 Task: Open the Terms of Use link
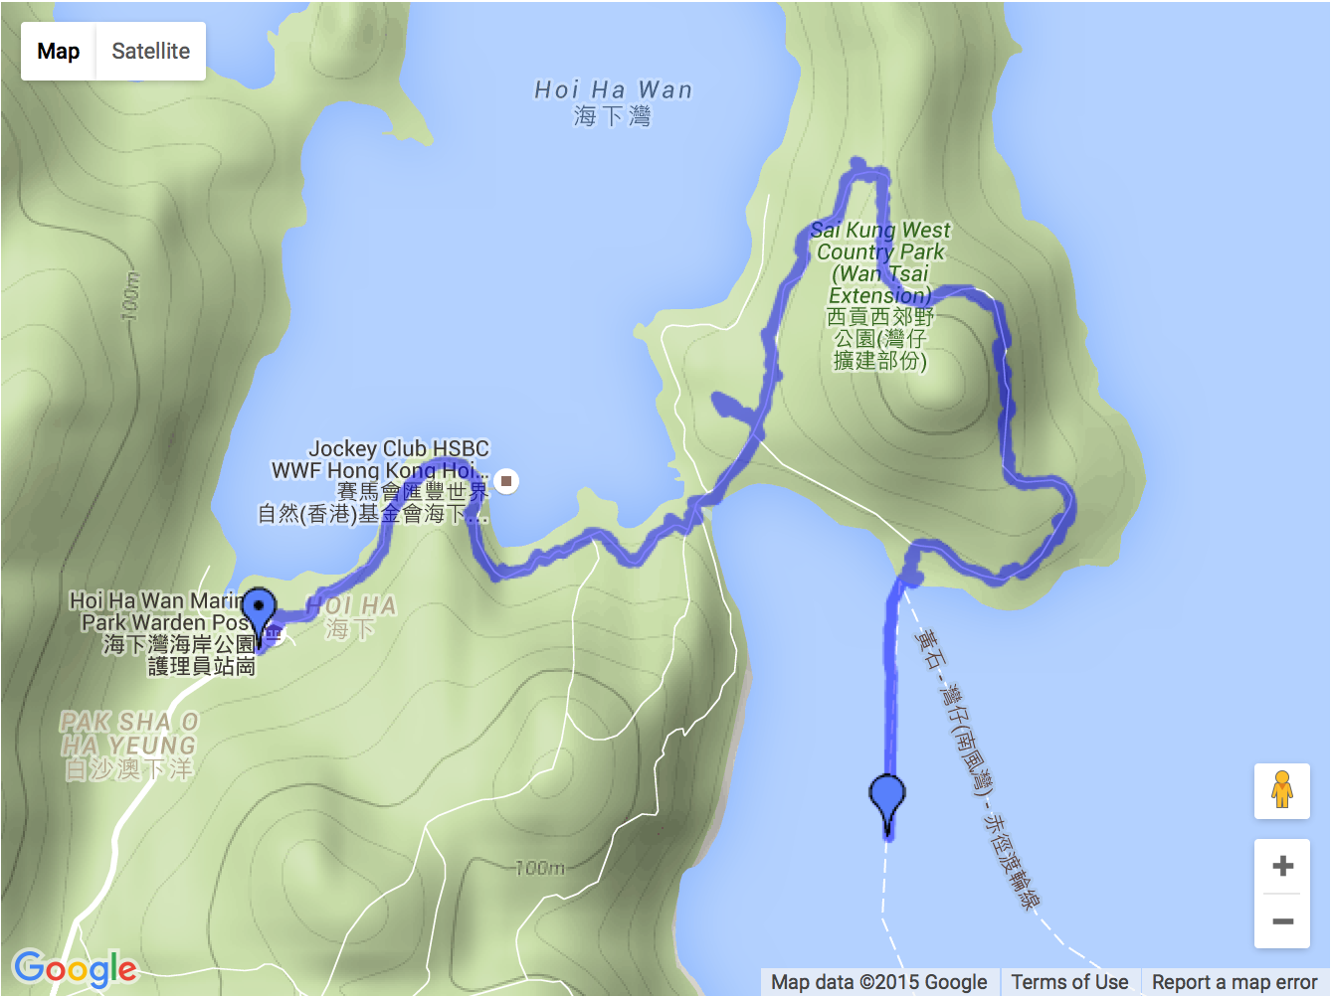pos(1069,982)
